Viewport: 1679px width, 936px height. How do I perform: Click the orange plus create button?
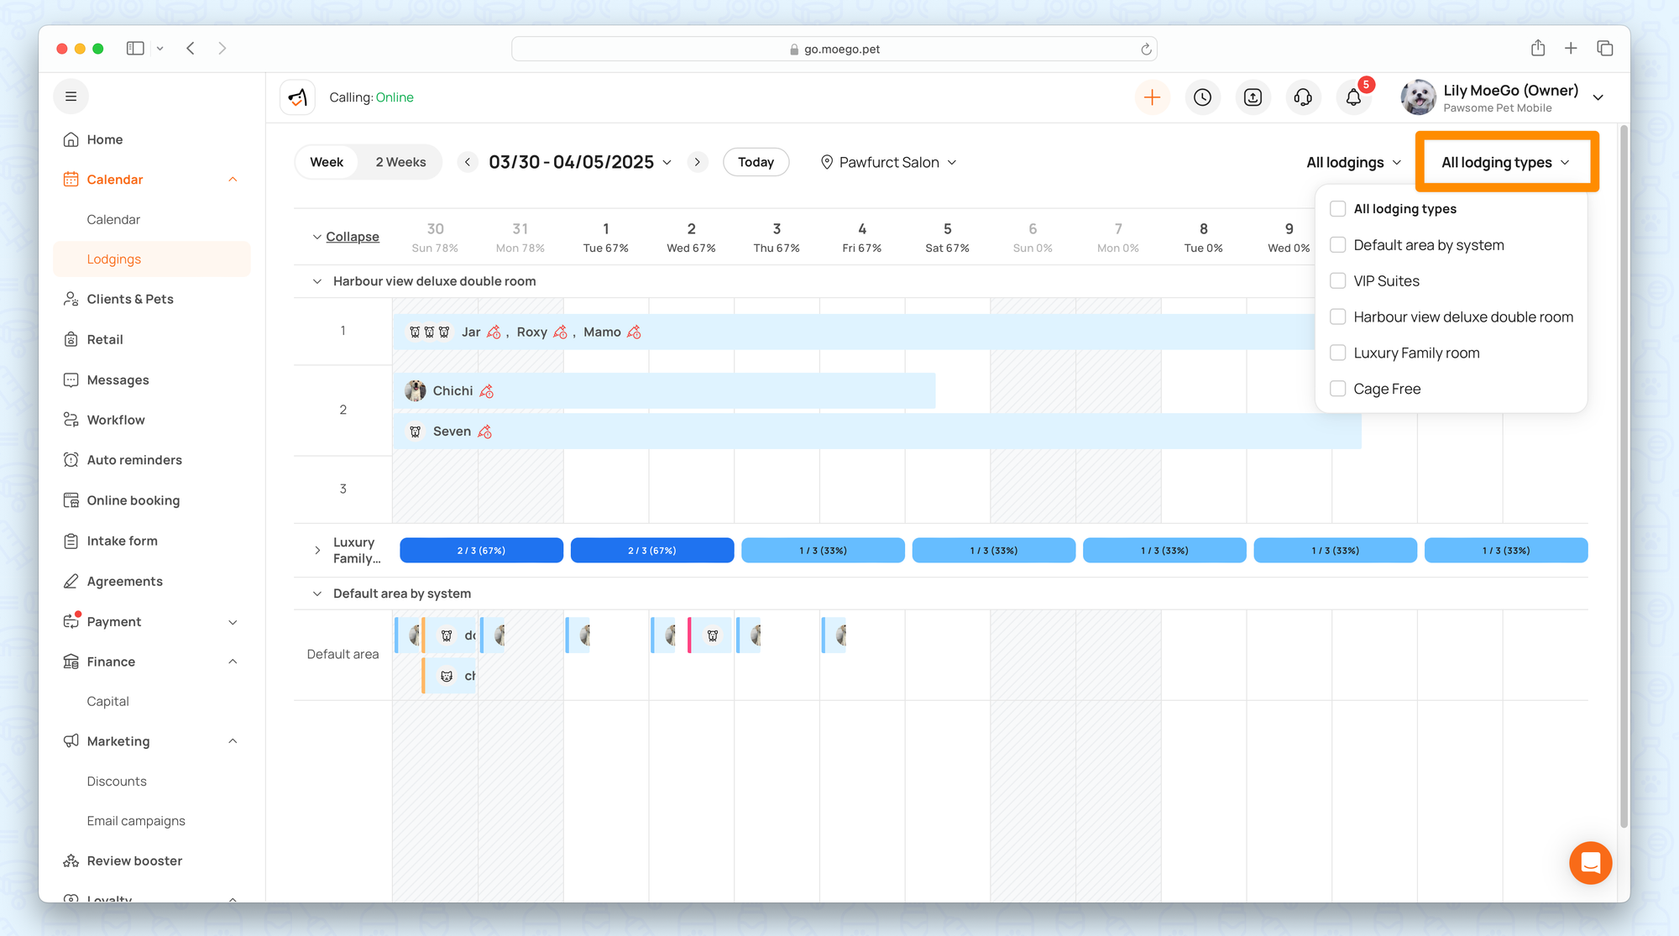point(1152,97)
